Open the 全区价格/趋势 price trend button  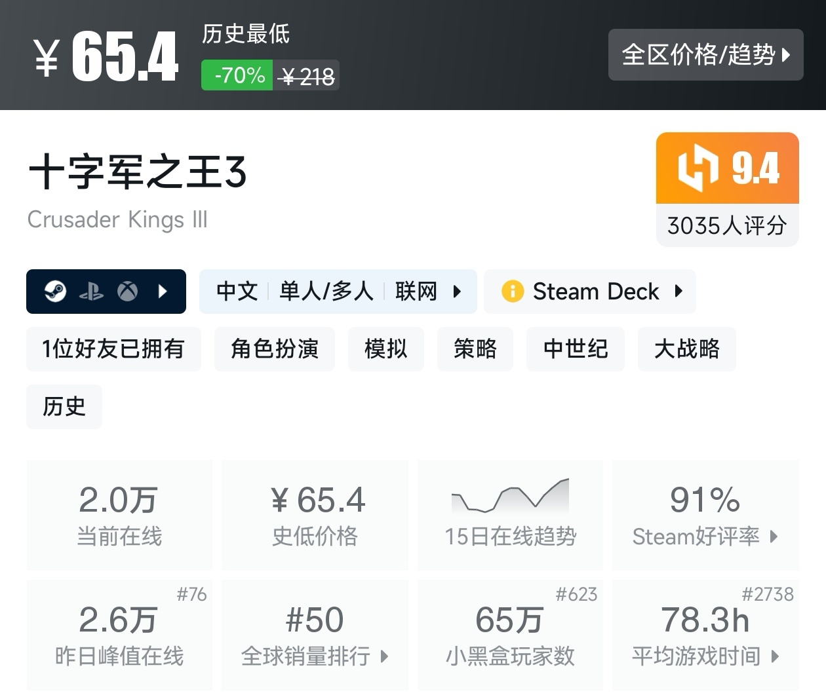coord(705,55)
